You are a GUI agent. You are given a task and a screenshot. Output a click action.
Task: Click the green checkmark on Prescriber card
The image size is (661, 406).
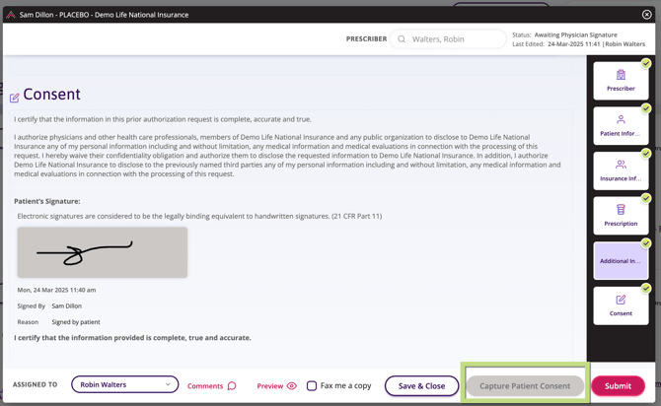pyautogui.click(x=646, y=63)
